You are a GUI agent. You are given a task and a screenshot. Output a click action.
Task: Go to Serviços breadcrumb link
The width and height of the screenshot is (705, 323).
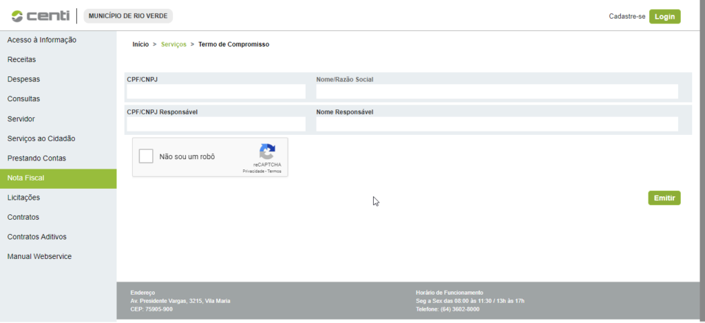tap(173, 45)
